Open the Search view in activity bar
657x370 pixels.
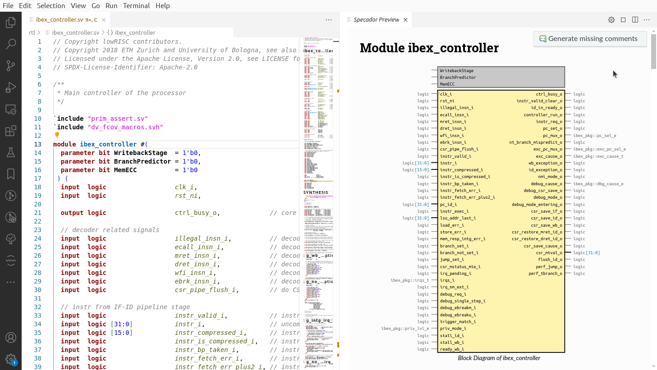pyautogui.click(x=11, y=44)
